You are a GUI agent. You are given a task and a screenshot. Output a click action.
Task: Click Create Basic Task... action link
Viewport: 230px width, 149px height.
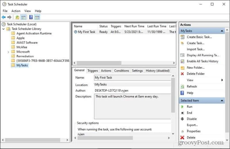click(199, 37)
